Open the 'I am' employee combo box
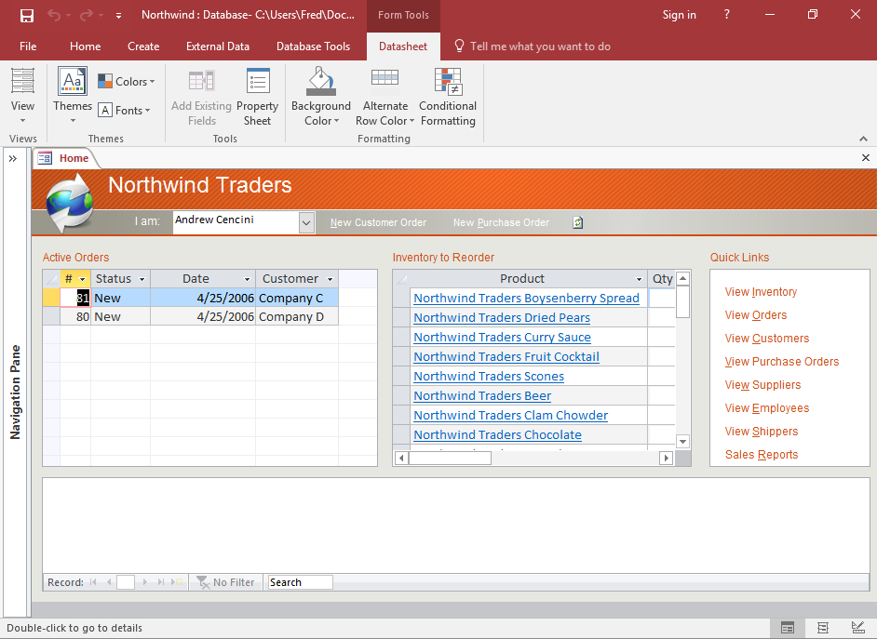Screen dimensions: 877x639 coord(306,222)
